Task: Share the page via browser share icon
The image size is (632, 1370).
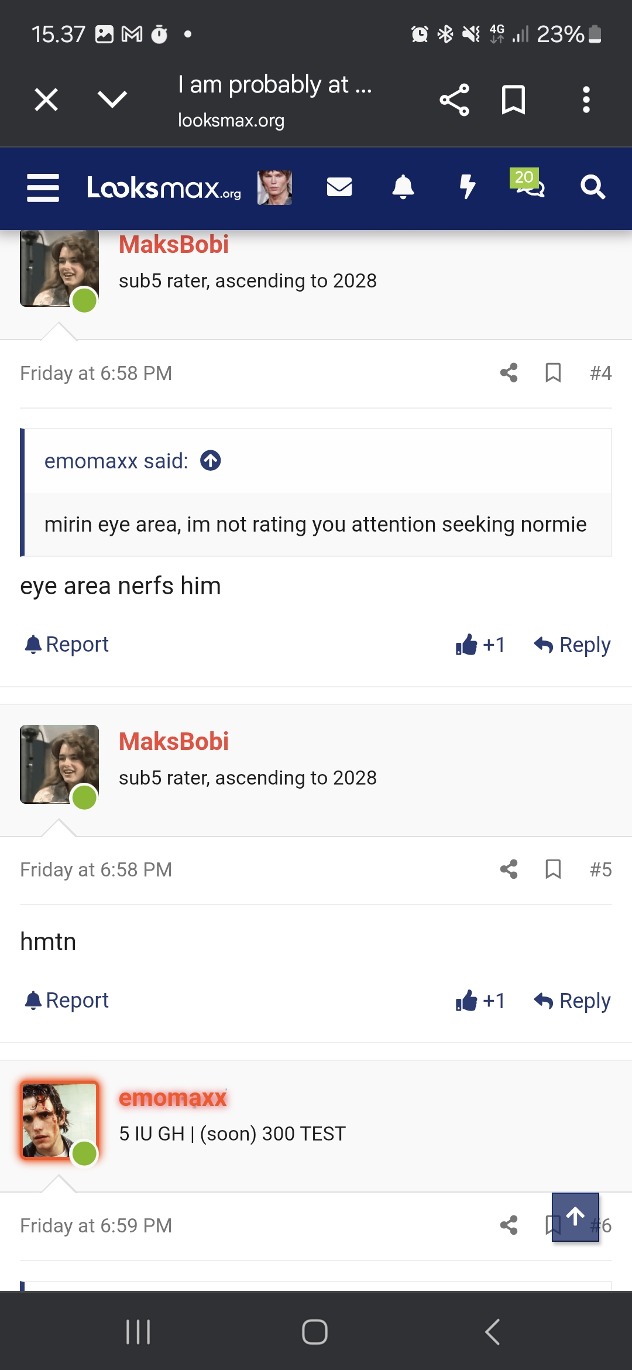Action: 455,100
